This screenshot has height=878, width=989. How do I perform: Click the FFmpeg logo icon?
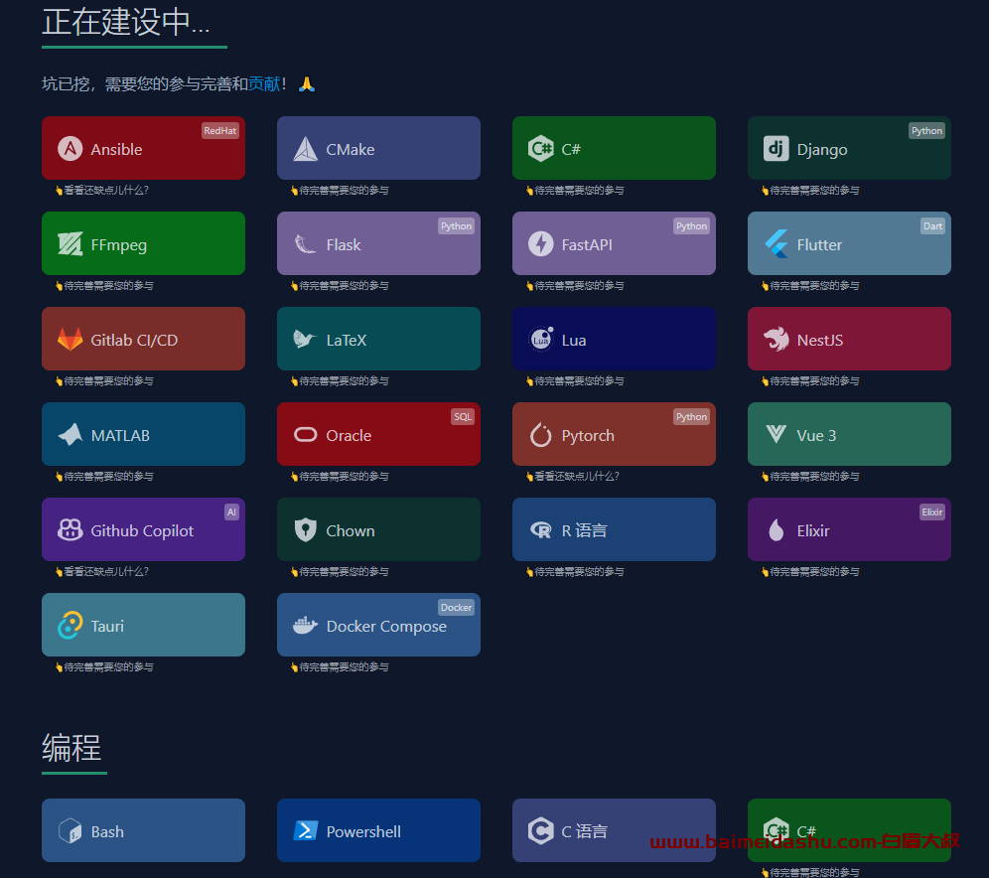[71, 244]
